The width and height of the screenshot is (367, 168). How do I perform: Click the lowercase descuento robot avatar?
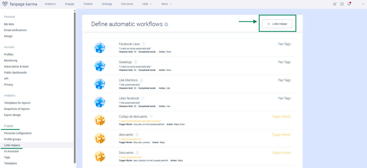[x=100, y=138]
